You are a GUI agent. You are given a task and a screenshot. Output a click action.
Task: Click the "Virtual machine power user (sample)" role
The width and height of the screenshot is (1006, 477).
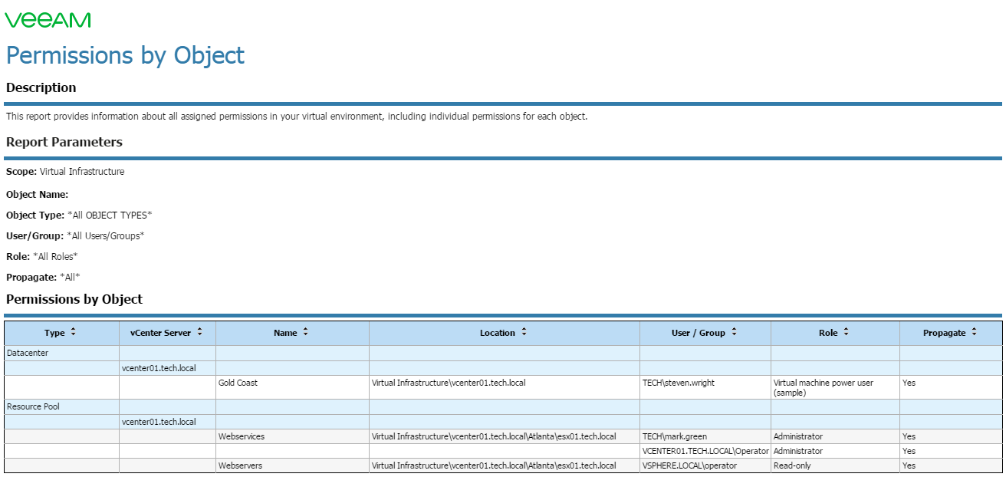point(824,387)
